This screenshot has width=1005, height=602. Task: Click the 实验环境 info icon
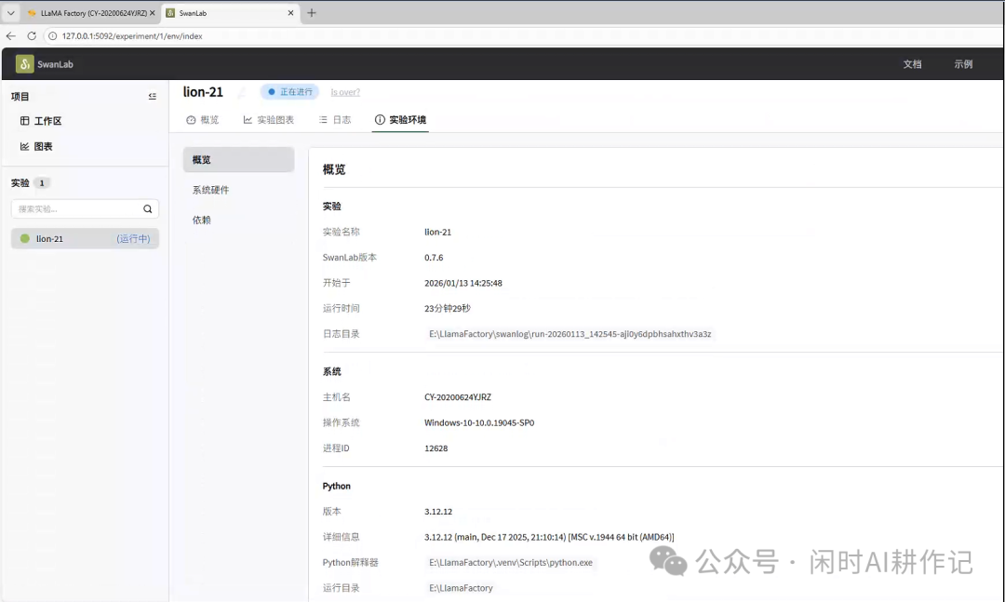(378, 119)
